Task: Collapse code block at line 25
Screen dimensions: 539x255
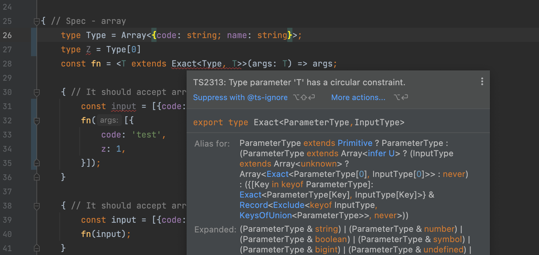Action: (37, 21)
